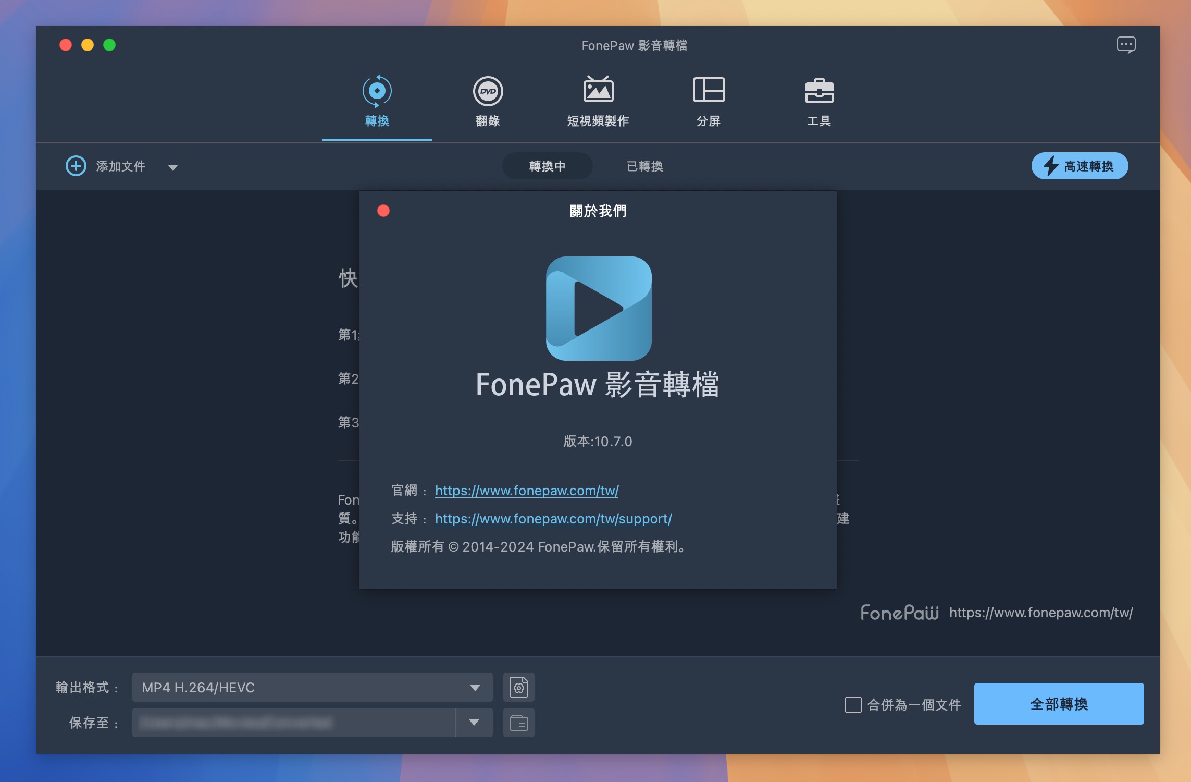Screen dimensions: 1191x782
Task: Open the output folder browse icon
Action: [519, 723]
